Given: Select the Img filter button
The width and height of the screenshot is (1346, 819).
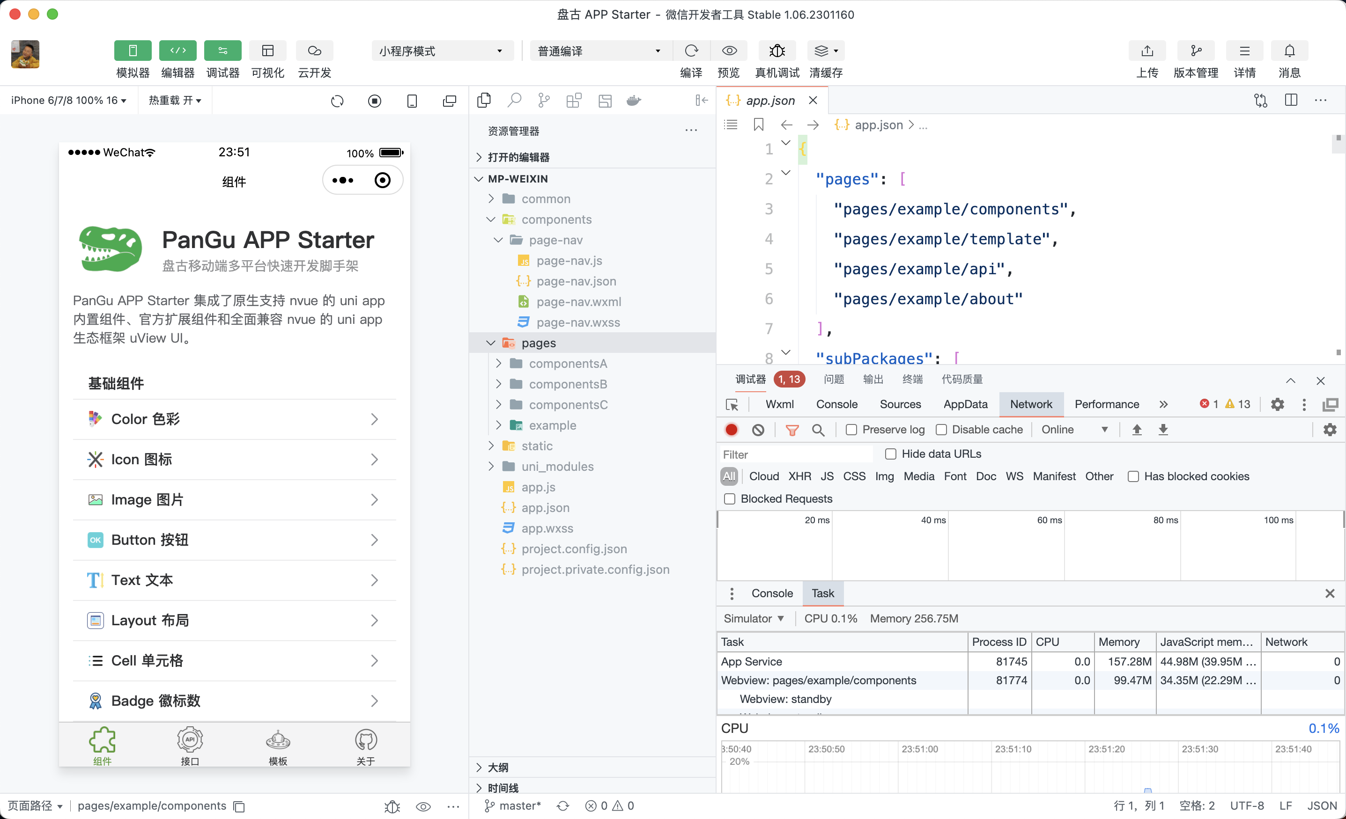Looking at the screenshot, I should [x=884, y=476].
